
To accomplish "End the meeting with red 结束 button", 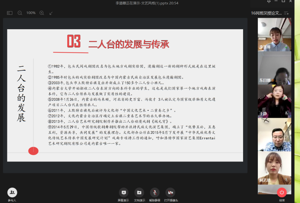I will pyautogui.click(x=282, y=193).
